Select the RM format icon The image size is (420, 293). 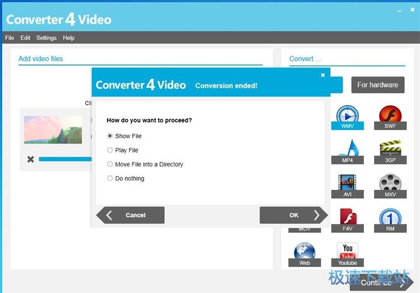pyautogui.click(x=390, y=220)
